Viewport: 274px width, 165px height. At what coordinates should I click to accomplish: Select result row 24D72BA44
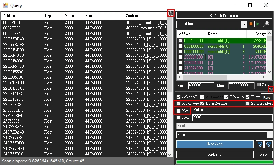tap(84, 127)
